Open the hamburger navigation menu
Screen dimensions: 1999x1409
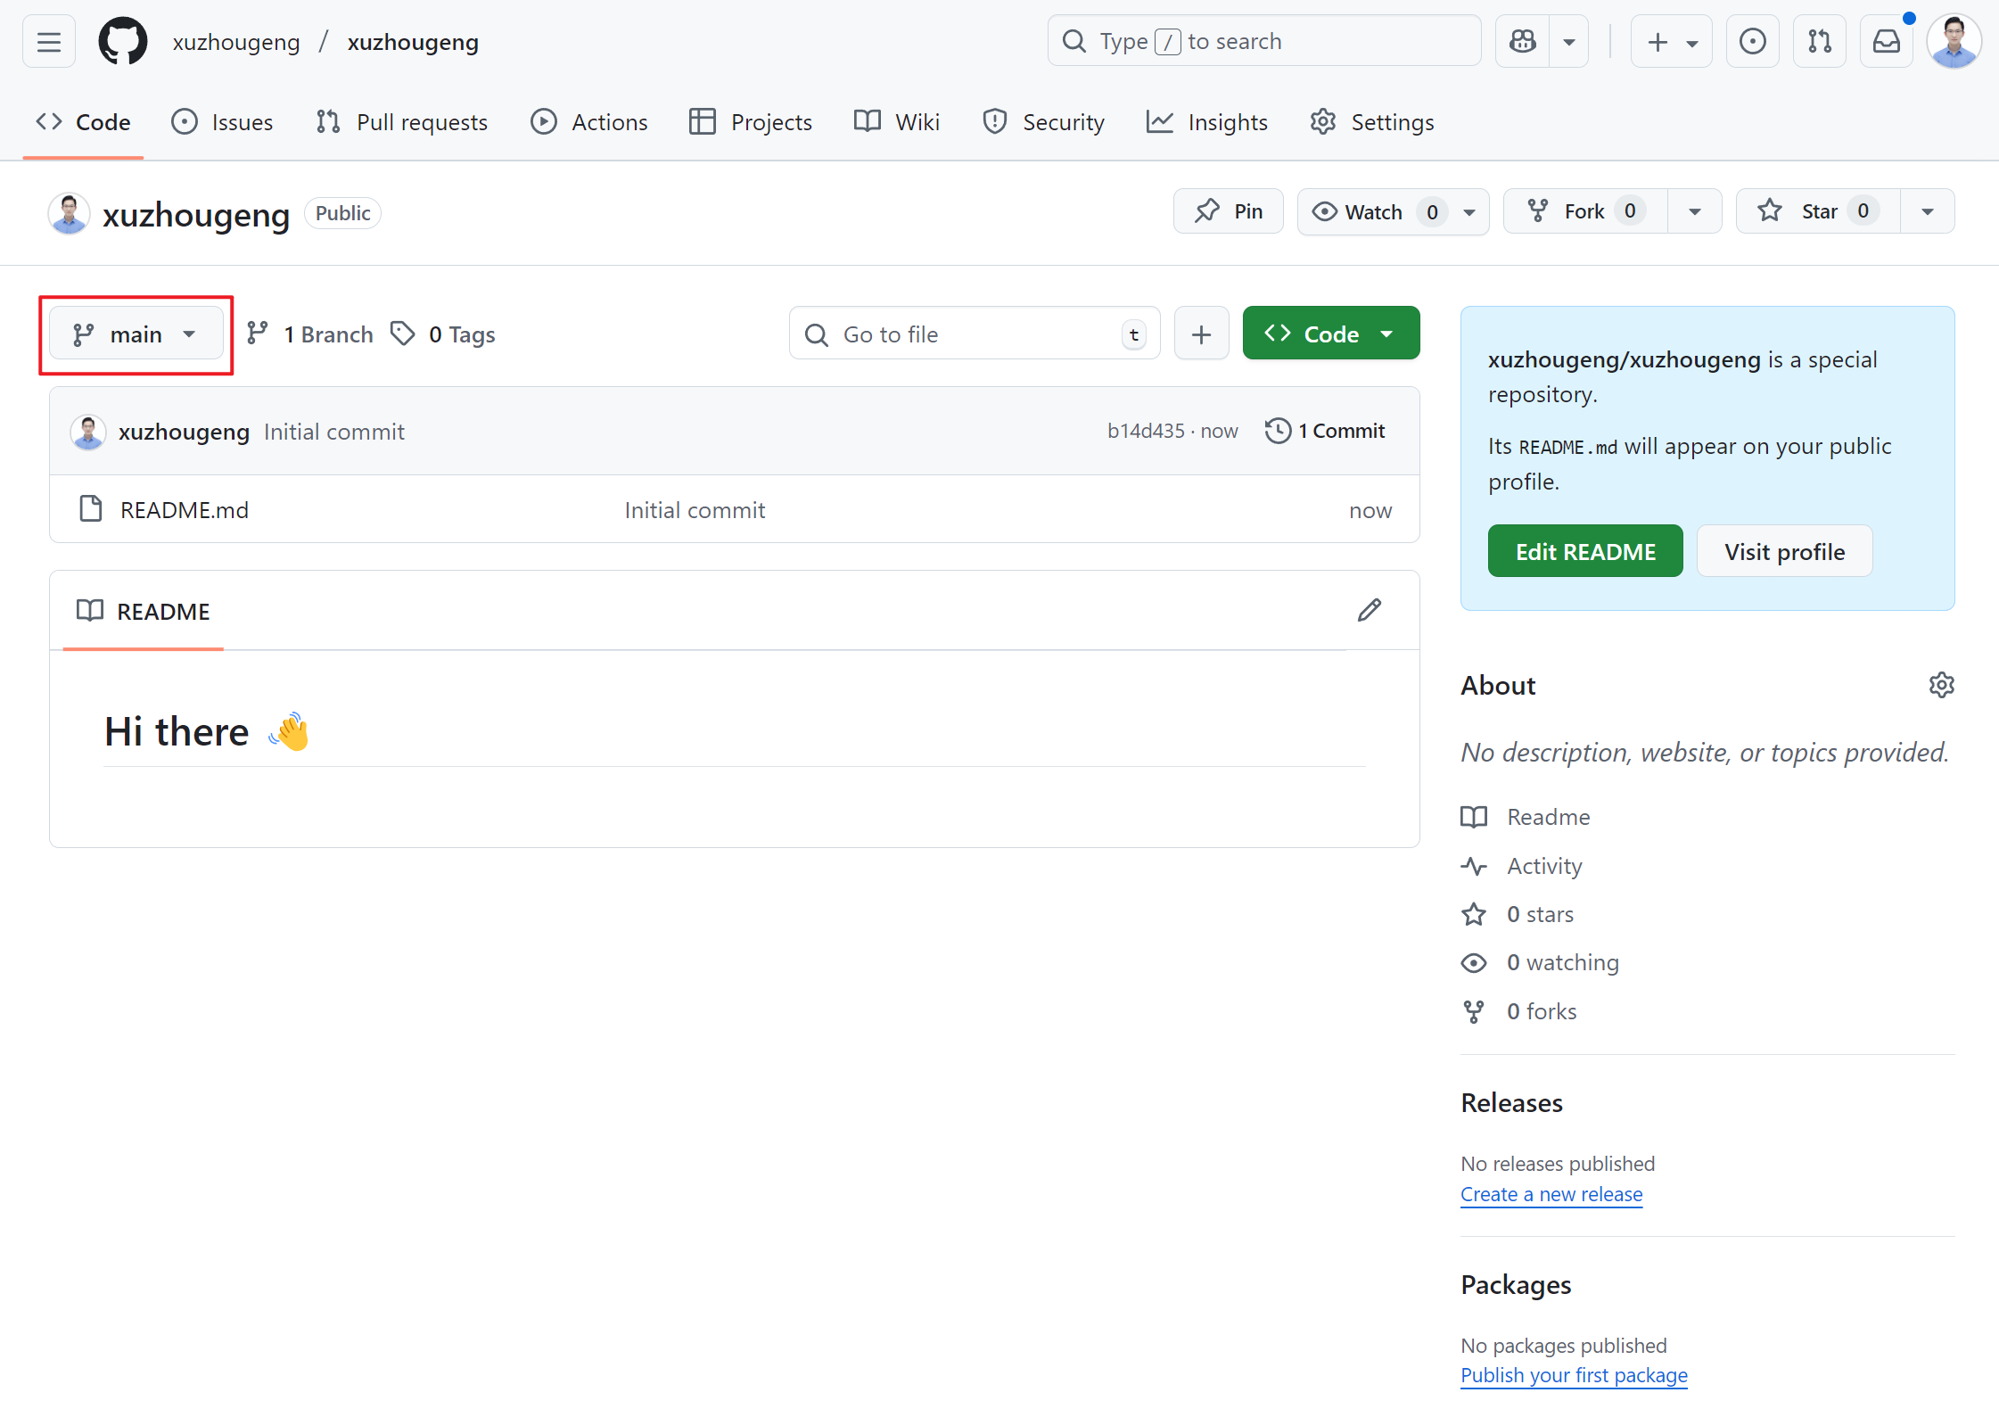click(49, 42)
